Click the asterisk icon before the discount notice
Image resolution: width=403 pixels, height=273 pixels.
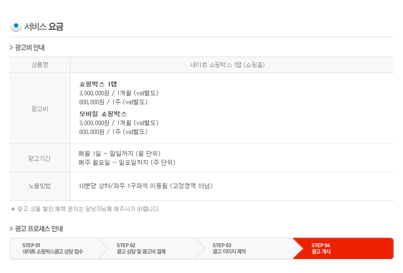click(x=13, y=209)
